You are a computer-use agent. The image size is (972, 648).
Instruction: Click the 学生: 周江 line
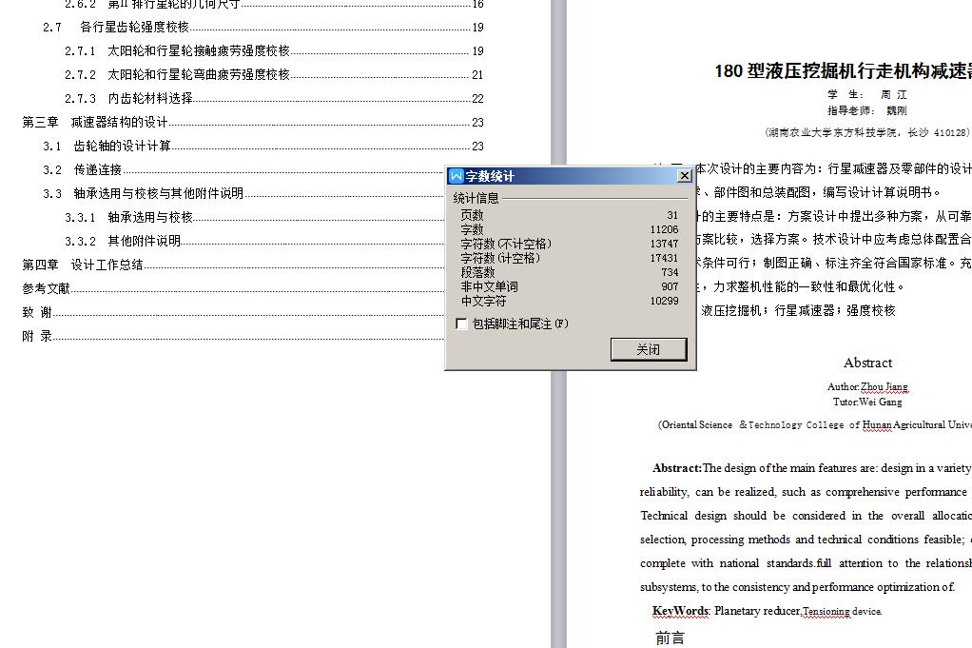pyautogui.click(x=867, y=94)
